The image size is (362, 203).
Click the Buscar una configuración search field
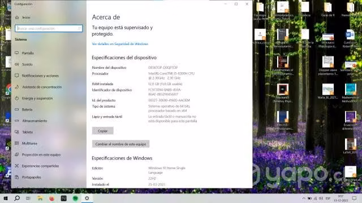tap(49, 28)
